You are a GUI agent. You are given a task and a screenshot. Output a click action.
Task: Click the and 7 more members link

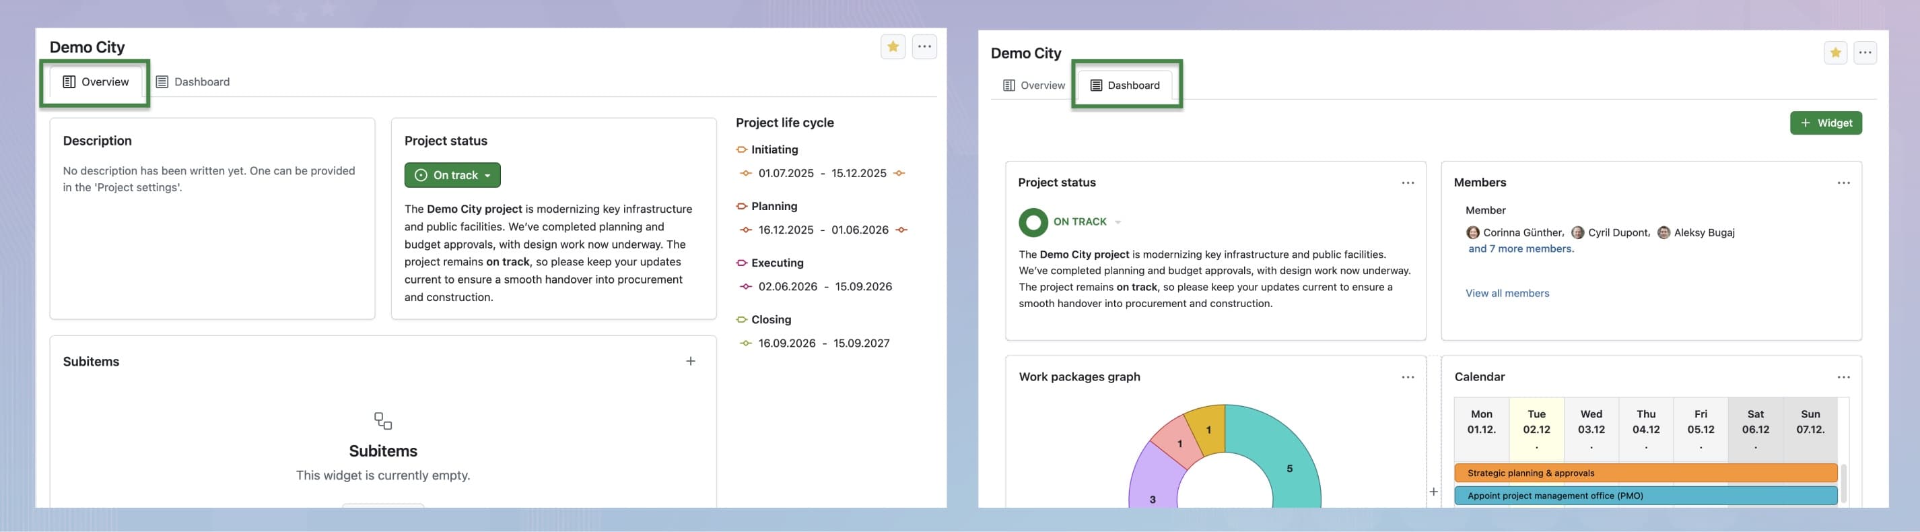pos(1521,249)
